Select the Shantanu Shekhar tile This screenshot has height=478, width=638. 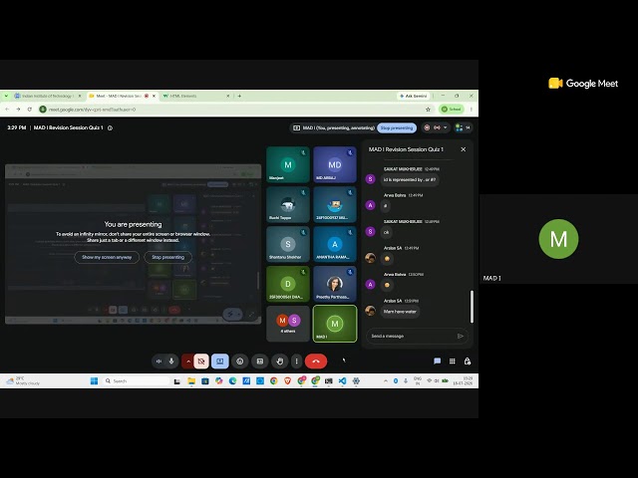(288, 244)
